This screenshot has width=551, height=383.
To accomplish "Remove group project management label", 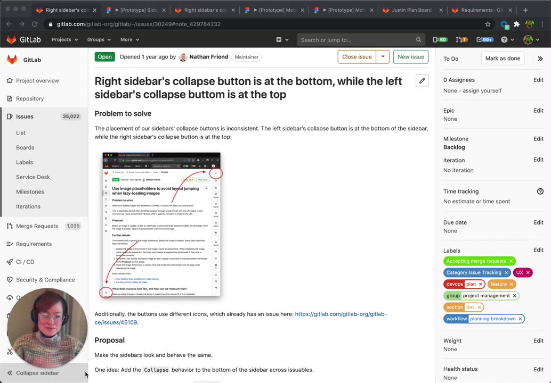I will pos(514,296).
